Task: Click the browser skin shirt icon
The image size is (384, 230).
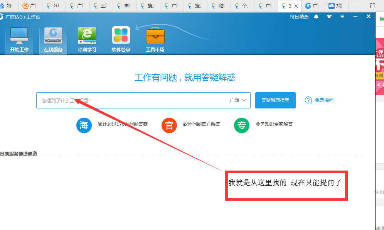Action: pos(372,6)
